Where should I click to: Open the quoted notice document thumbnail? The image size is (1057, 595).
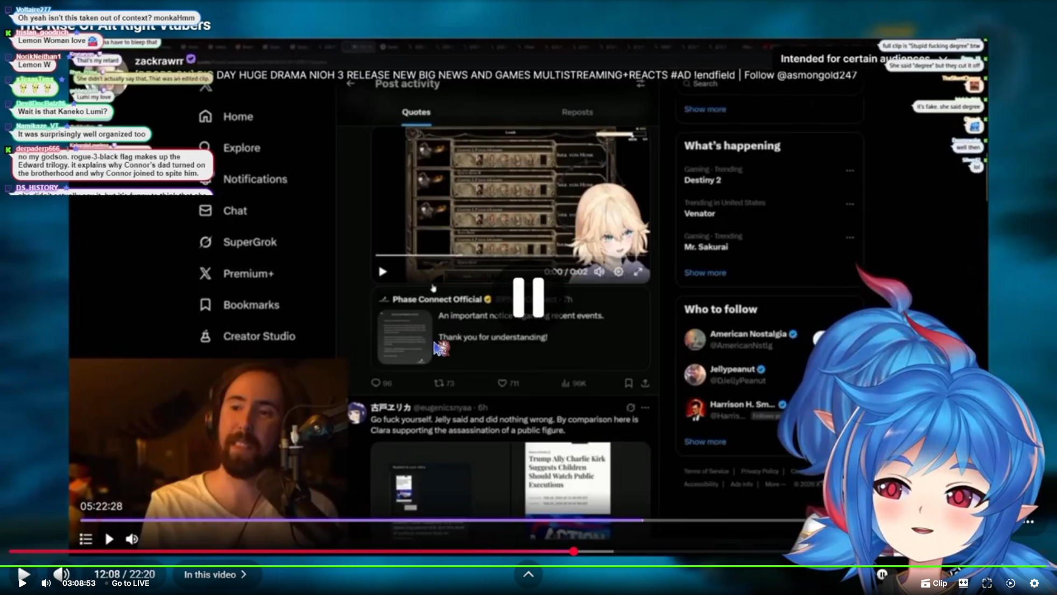click(x=405, y=338)
